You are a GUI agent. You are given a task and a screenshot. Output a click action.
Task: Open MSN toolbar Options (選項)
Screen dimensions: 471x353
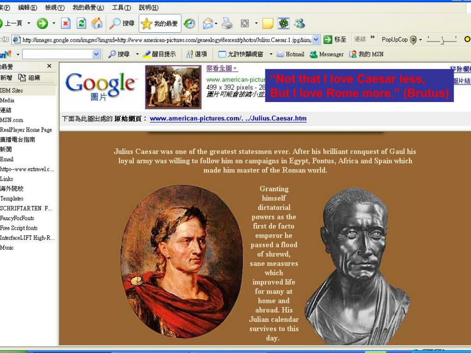click(x=196, y=54)
